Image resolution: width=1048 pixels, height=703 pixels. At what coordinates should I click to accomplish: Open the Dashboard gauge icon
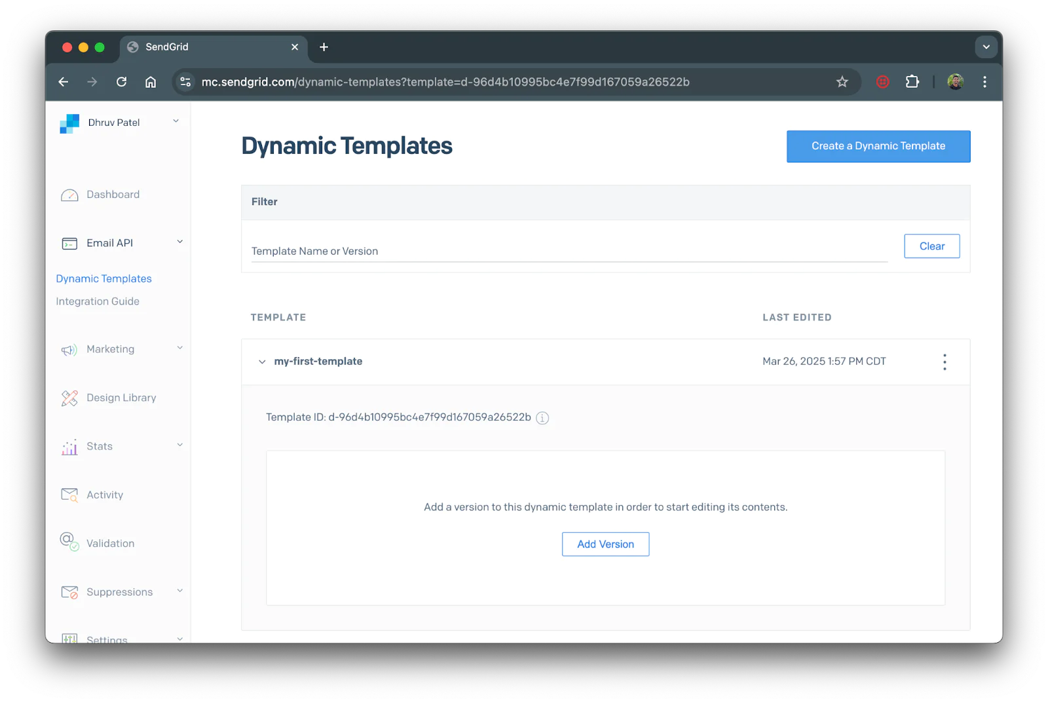click(69, 195)
